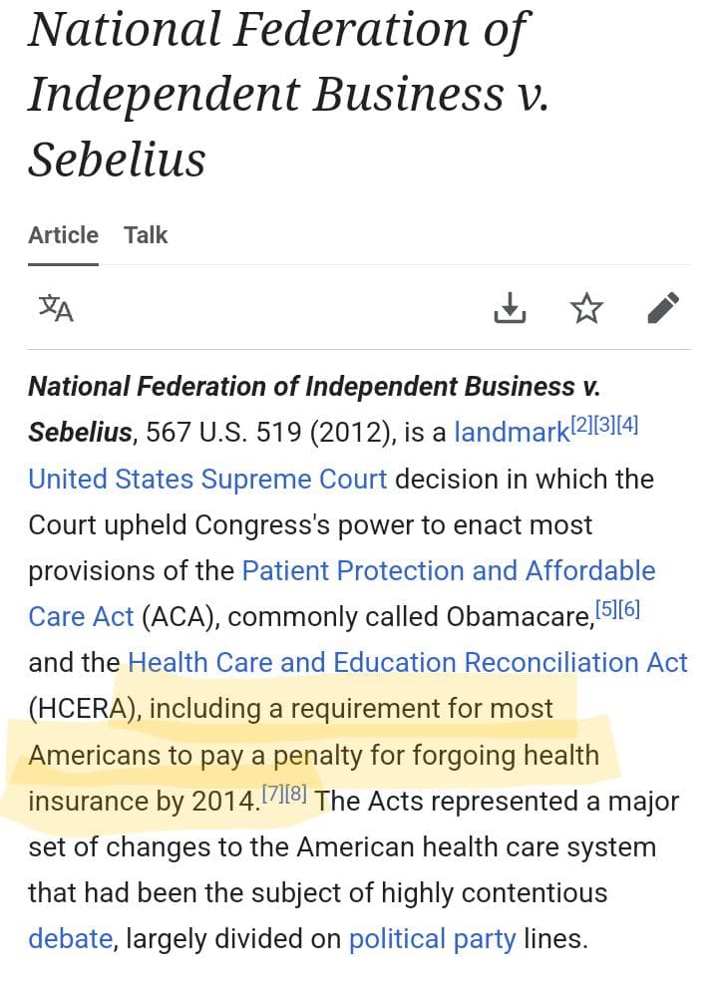718x997 pixels.
Task: Open the language translation icon
Action: click(x=56, y=308)
